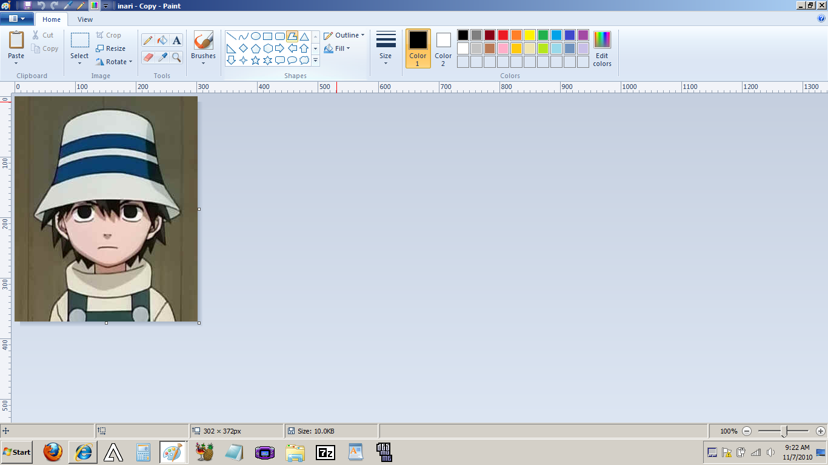The width and height of the screenshot is (828, 465).
Task: Choose the Right triangle shape
Action: [x=231, y=48]
